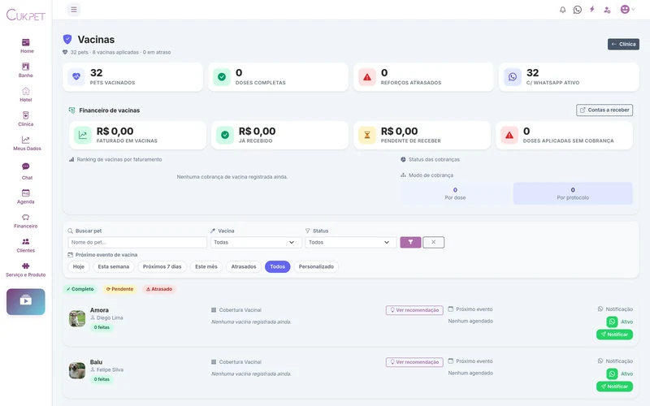Click Ver recomendação for Balu
This screenshot has width=650, height=406.
coord(414,362)
